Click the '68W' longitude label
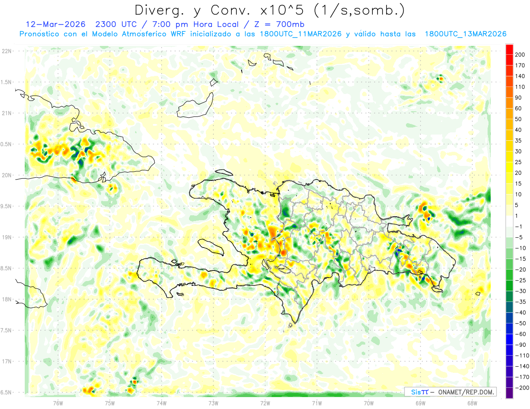Viewport: 530px width, 409px height. point(472,404)
